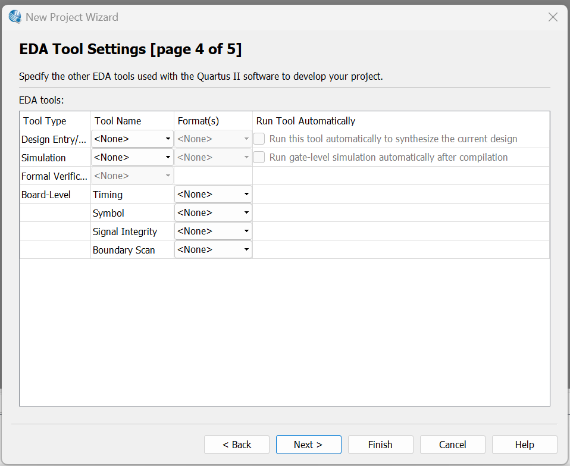Go back to previous wizard page
This screenshot has height=466, width=570.
point(237,445)
